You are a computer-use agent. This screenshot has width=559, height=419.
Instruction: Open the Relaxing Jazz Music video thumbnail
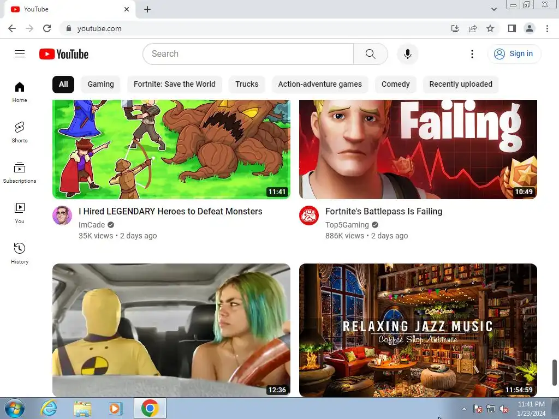[x=418, y=330]
